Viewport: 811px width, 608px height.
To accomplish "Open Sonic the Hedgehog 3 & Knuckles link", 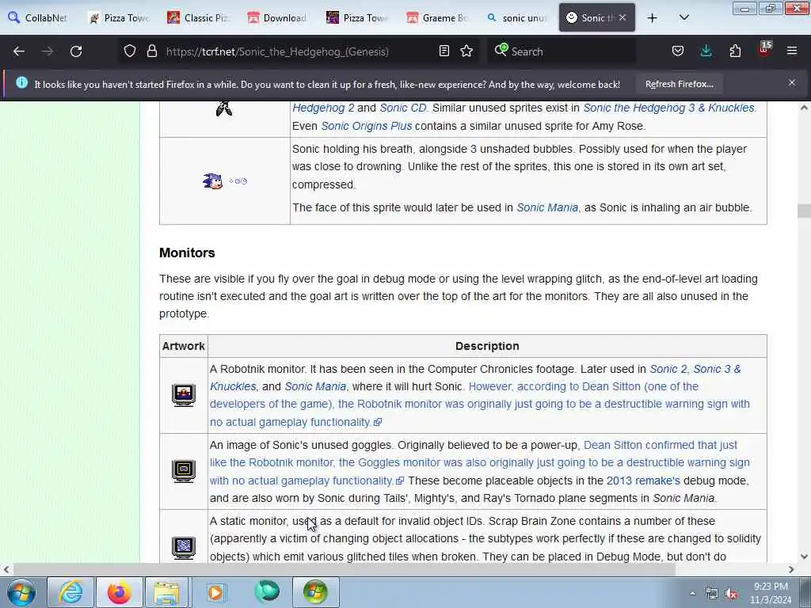I will [668, 108].
